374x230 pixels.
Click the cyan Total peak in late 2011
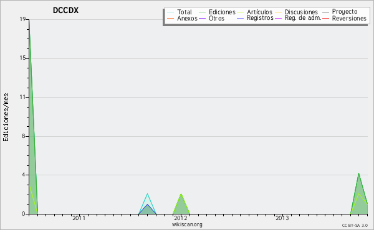[x=147, y=194]
